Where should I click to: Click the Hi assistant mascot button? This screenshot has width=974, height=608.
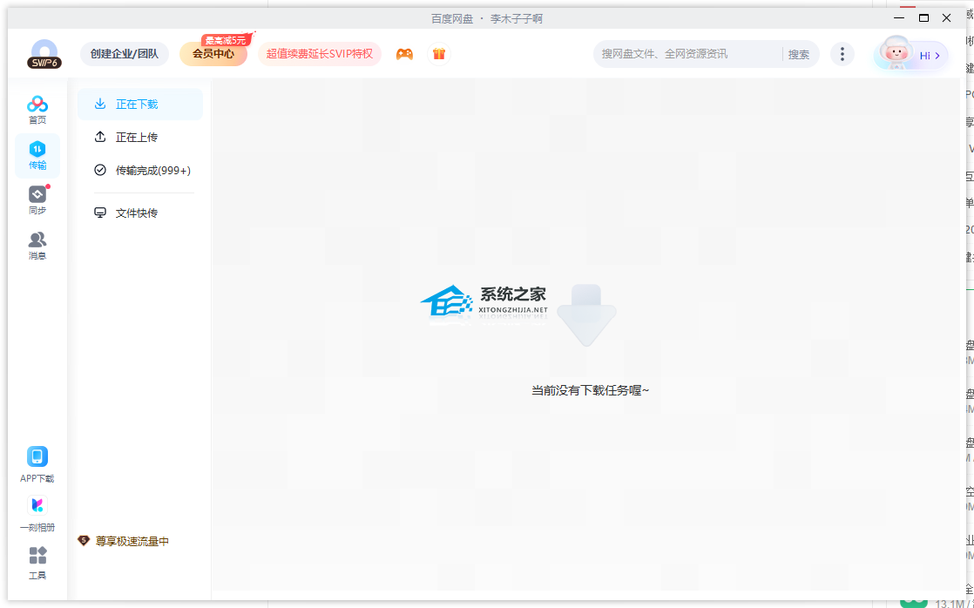point(911,55)
